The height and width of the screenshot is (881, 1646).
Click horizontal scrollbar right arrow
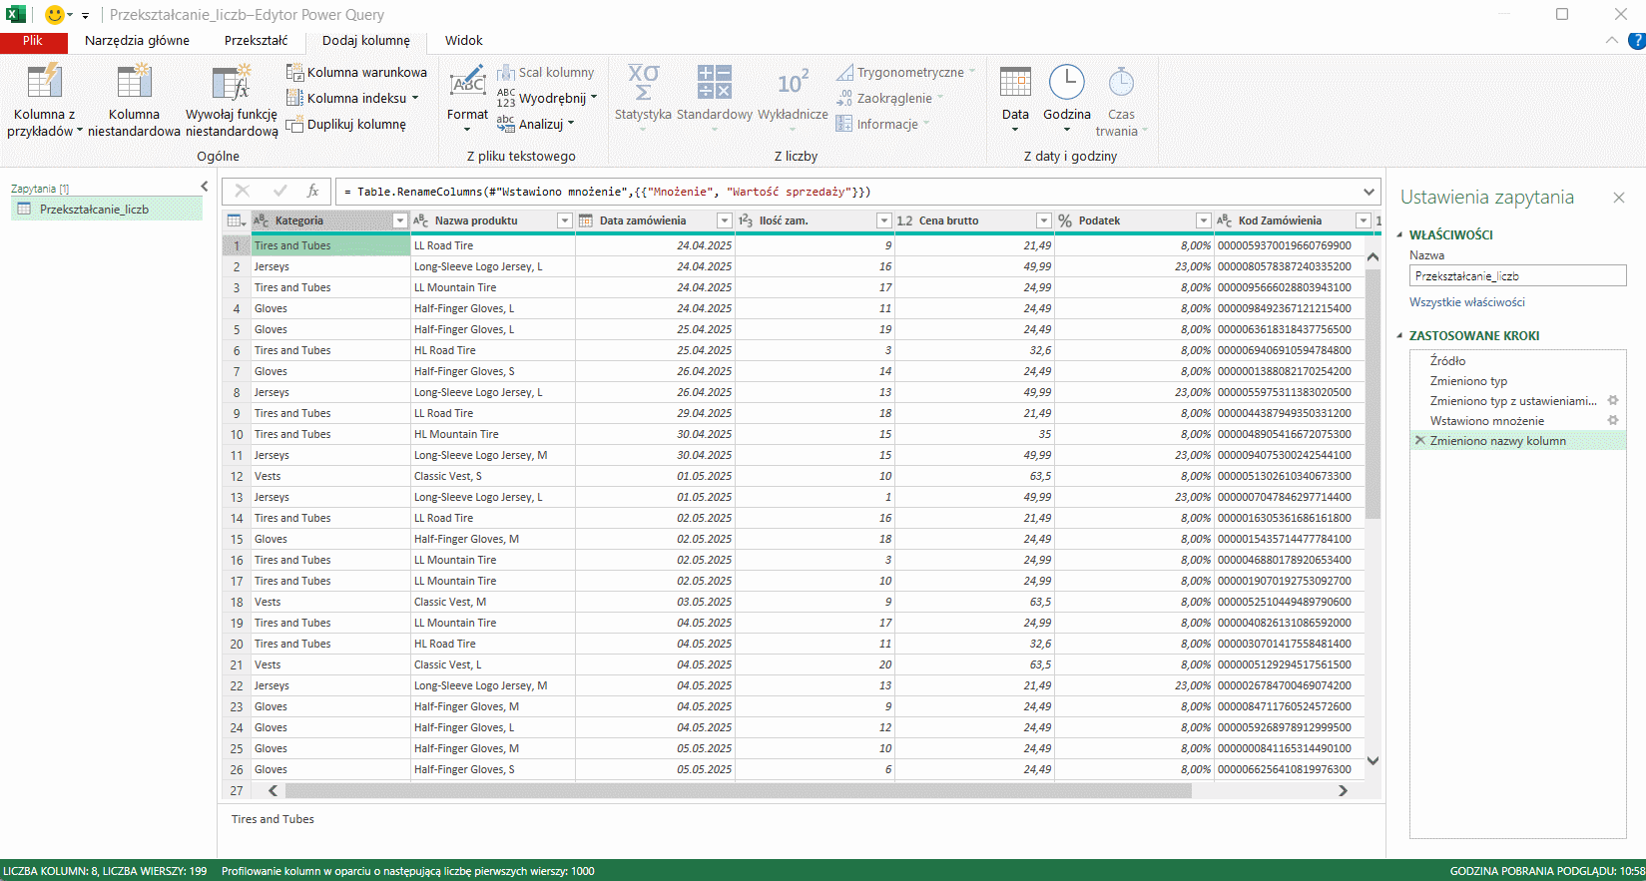point(1343,790)
